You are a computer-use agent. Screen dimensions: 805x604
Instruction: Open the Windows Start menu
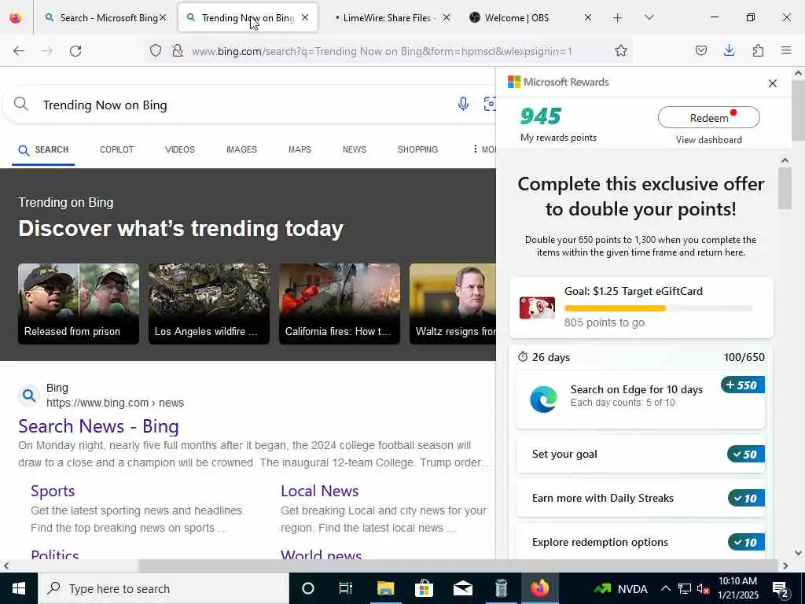point(19,588)
